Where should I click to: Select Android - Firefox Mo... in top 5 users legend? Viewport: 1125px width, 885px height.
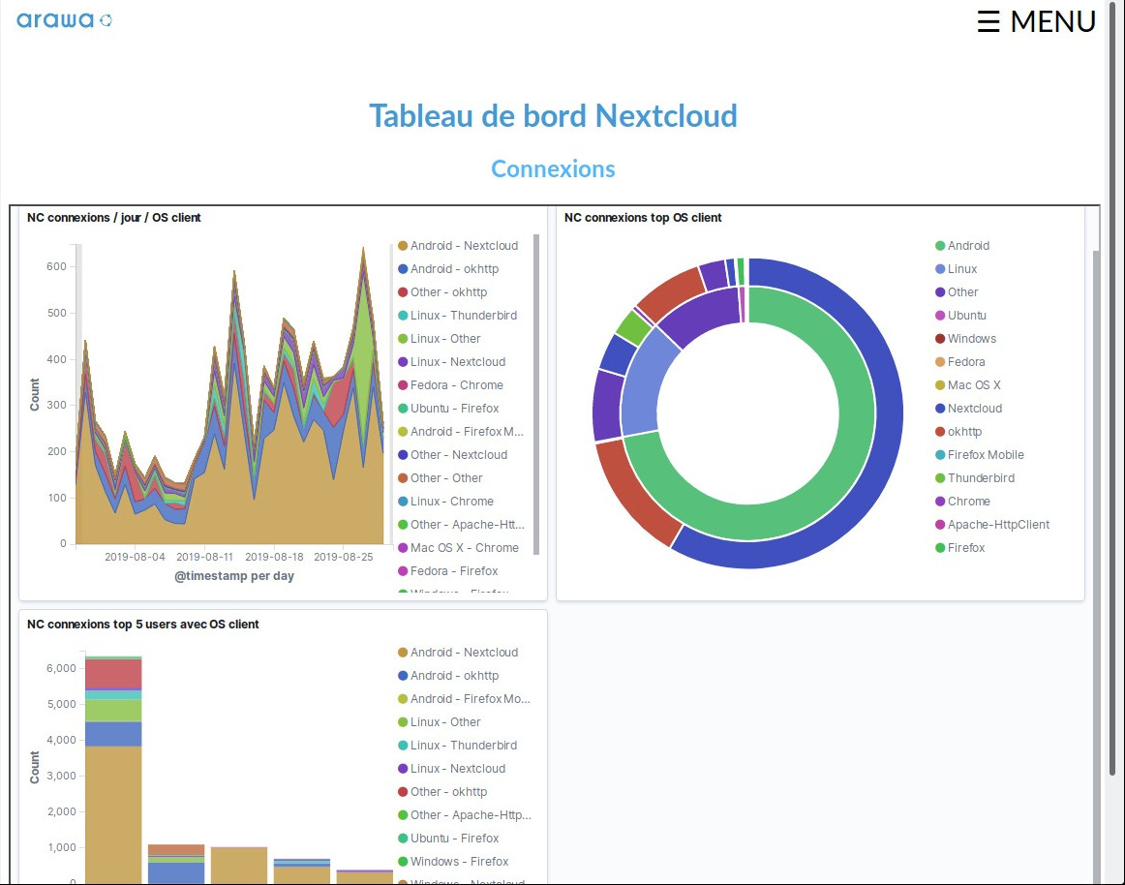tap(464, 699)
